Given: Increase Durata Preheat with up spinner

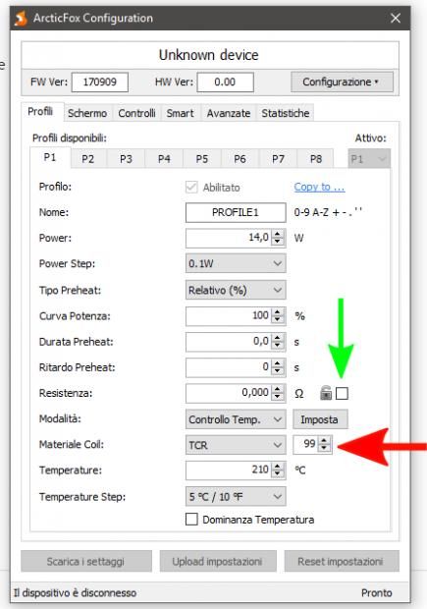Looking at the screenshot, I should [278, 337].
